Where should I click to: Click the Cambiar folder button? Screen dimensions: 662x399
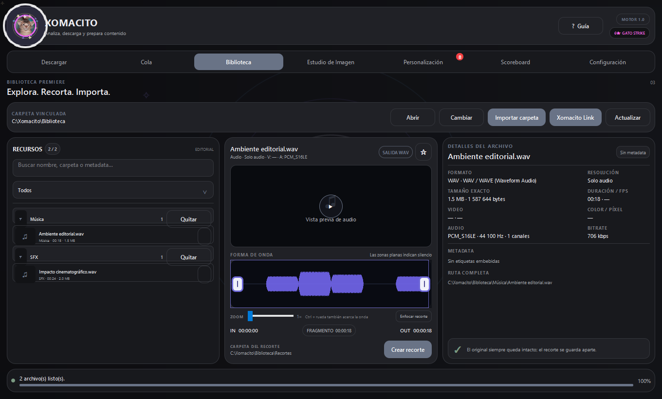461,117
